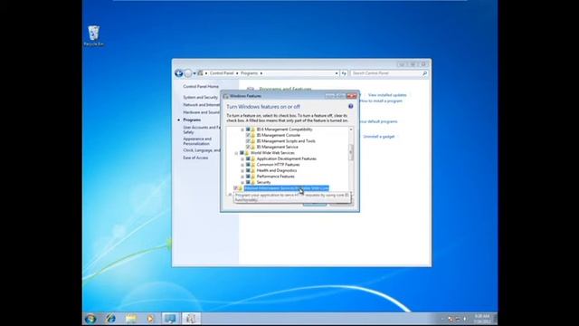Open the Recycle Bin desktop icon
Viewport: 579px width, 326px height.
coord(93,35)
